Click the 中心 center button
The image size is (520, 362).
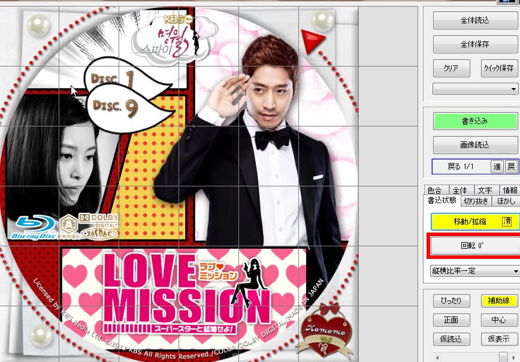499,320
